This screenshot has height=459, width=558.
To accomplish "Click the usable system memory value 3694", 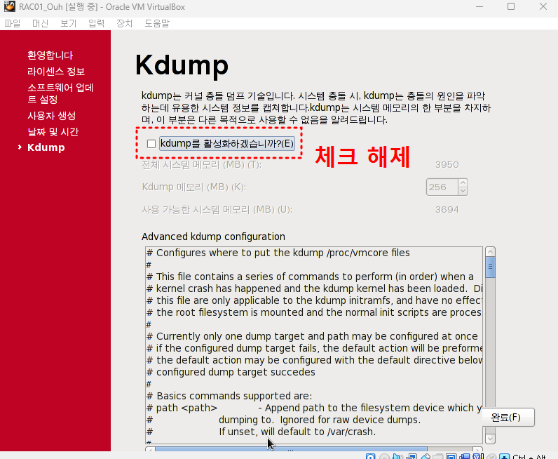I will tap(447, 210).
